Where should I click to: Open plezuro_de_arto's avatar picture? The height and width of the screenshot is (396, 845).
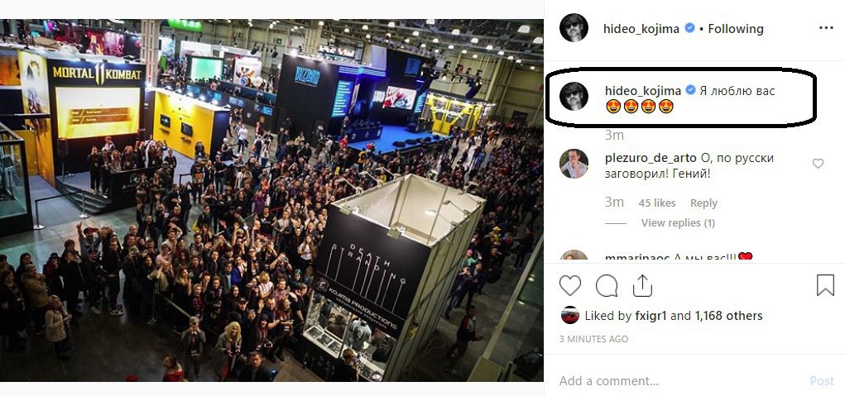point(574,164)
